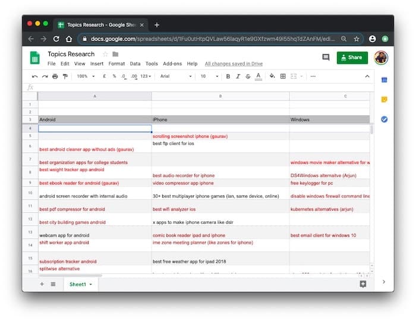Reload the page in the browser
This screenshot has height=321, width=416.
pos(56,39)
